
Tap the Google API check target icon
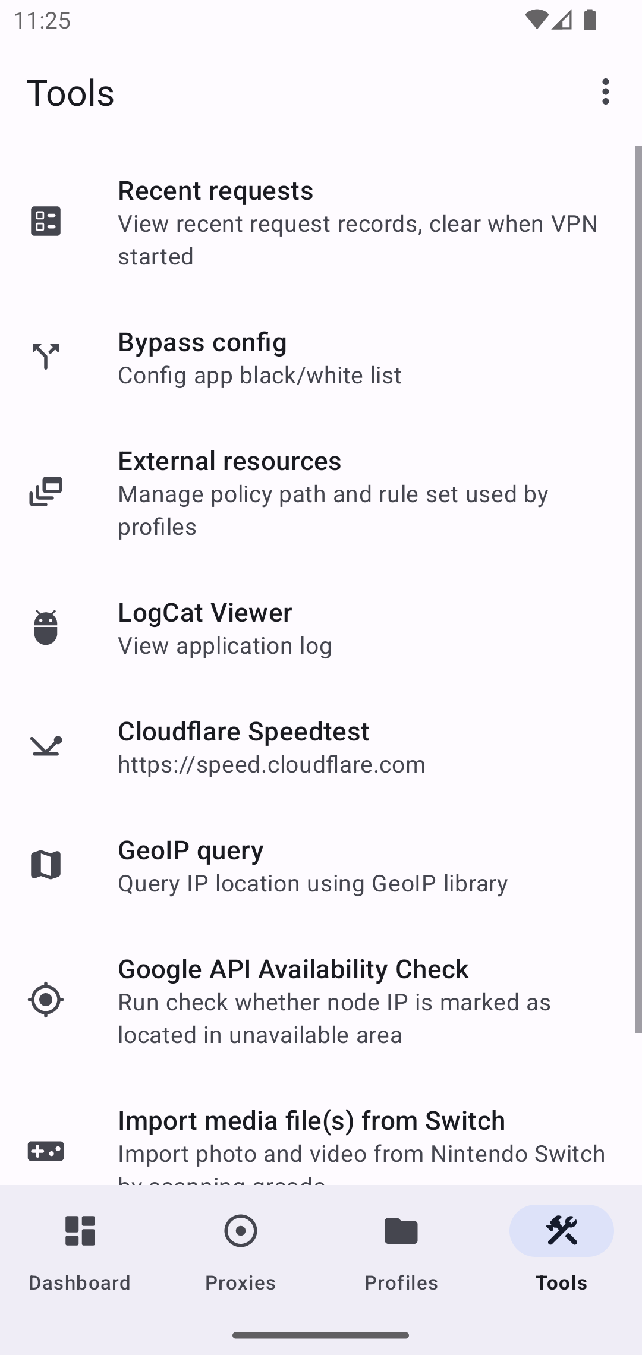(x=46, y=1000)
